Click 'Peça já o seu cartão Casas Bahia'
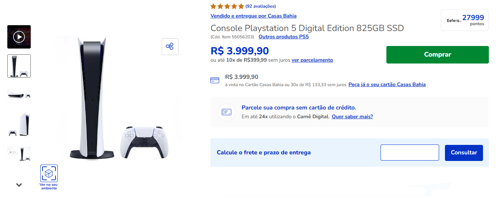 point(387,84)
